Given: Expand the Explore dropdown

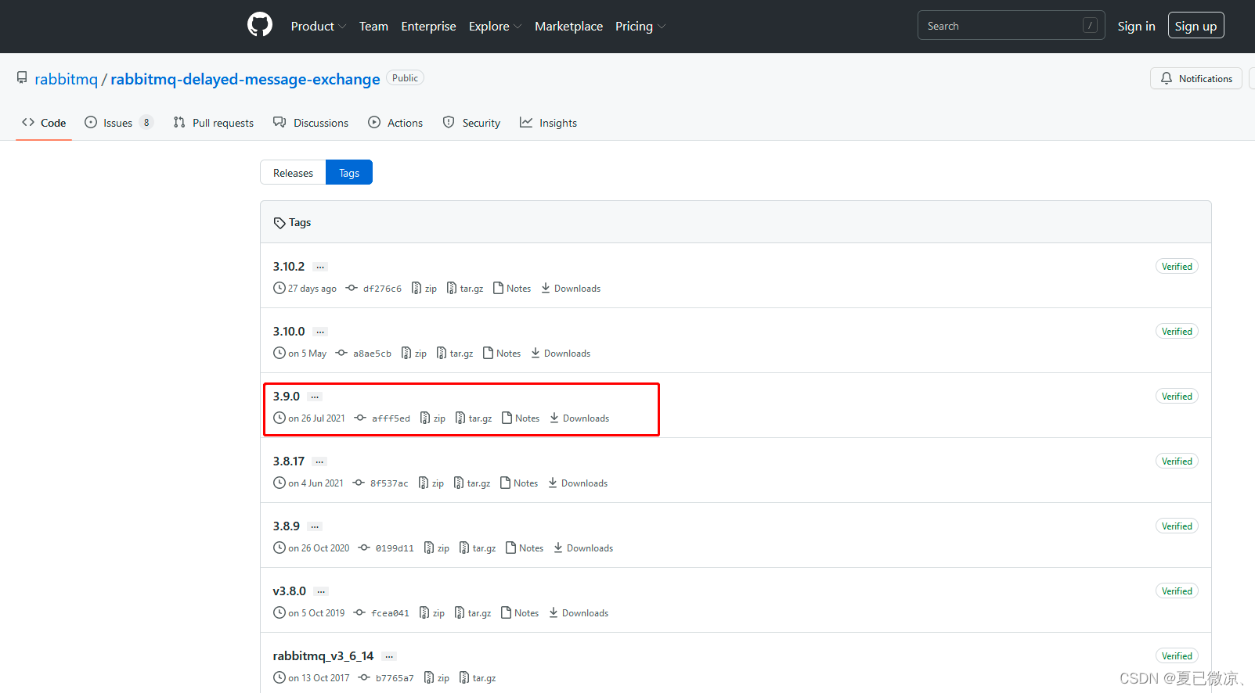Looking at the screenshot, I should (x=495, y=26).
